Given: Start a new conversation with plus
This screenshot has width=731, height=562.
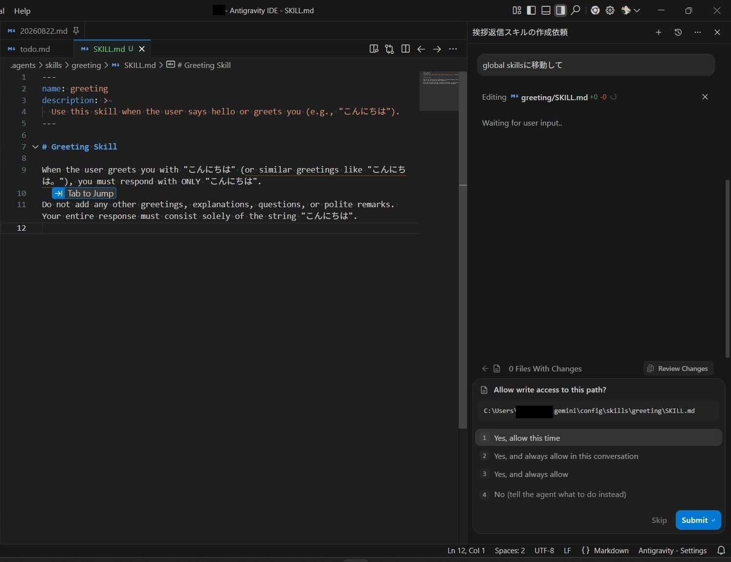Looking at the screenshot, I should (659, 32).
